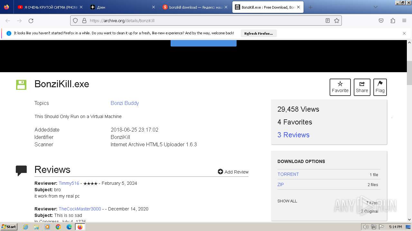
Task: Expand the list all tabs chevron
Action: pos(375,7)
